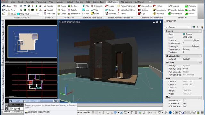Viewport: 205px width, 115px height.
Task: Select the Viga beam tool
Action: point(95,10)
